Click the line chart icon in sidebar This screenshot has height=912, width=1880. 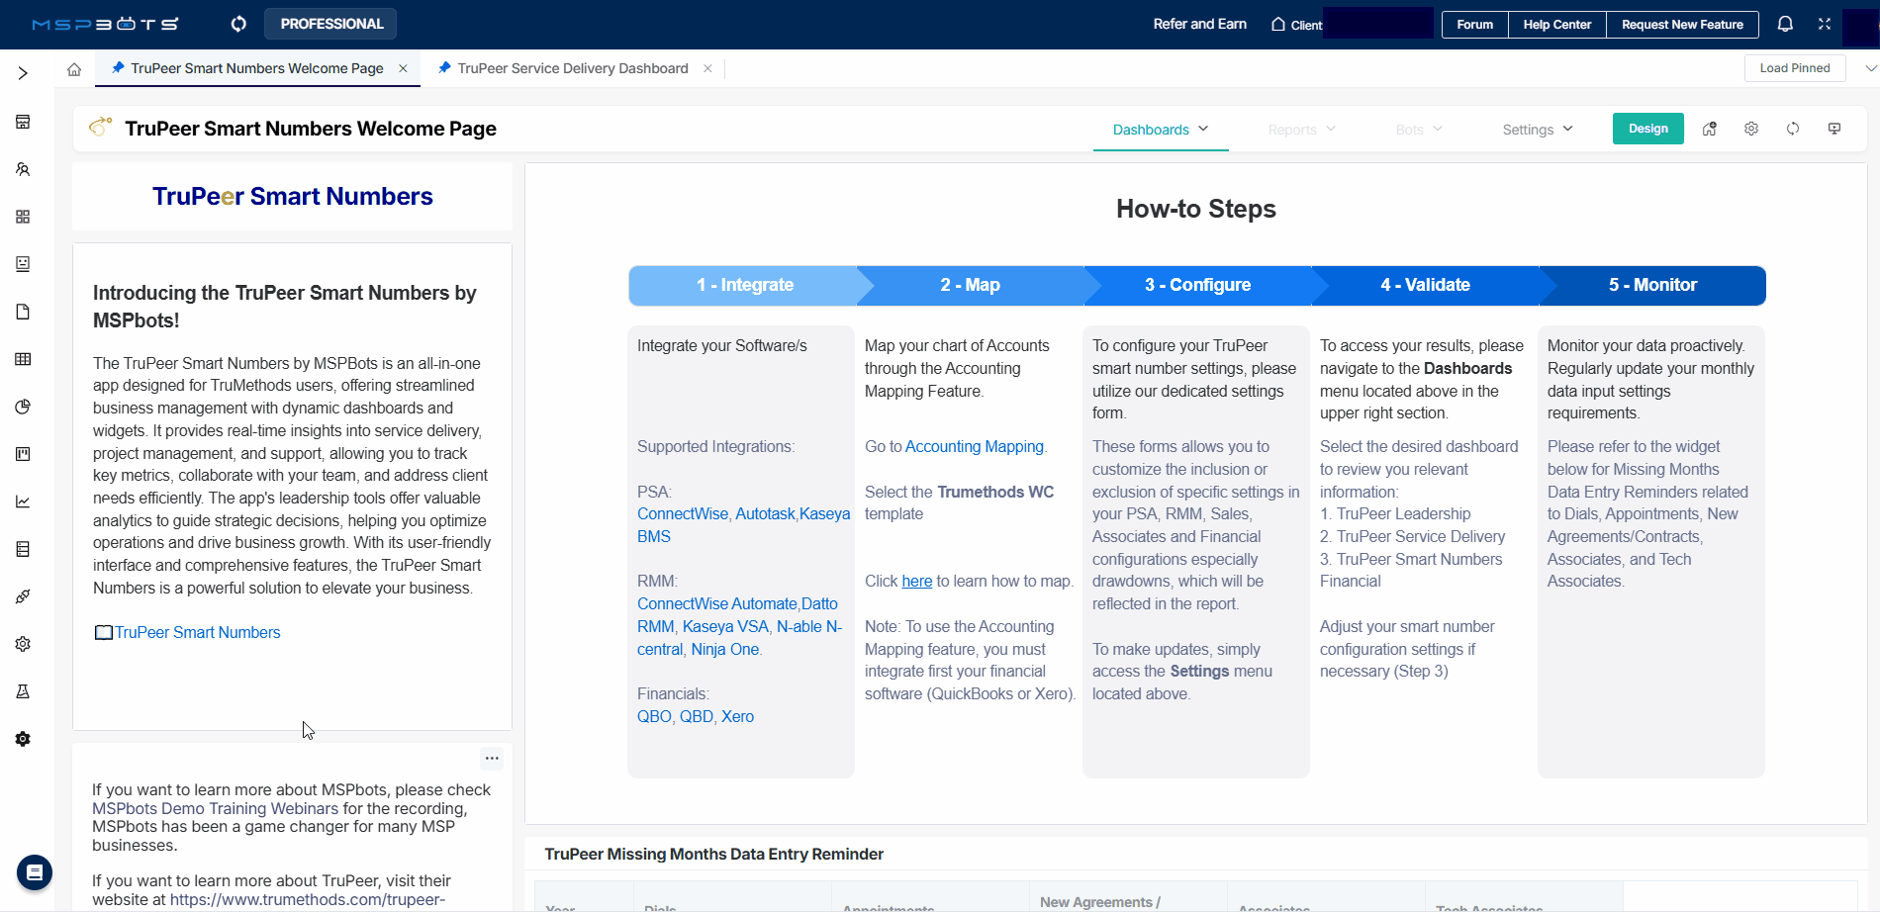(x=23, y=502)
